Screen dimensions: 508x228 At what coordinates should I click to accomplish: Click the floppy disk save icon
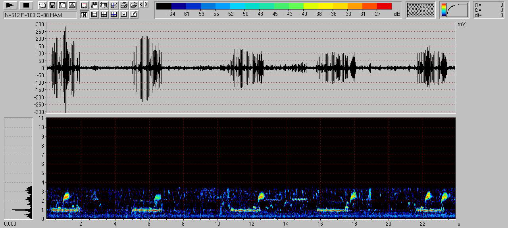tap(52, 5)
